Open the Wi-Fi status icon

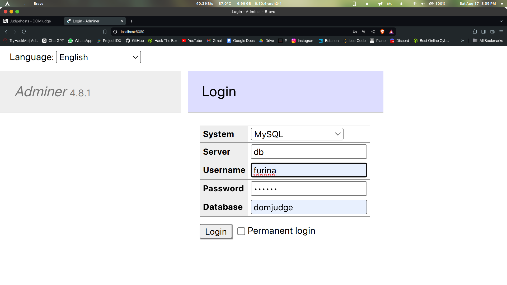coord(415,4)
